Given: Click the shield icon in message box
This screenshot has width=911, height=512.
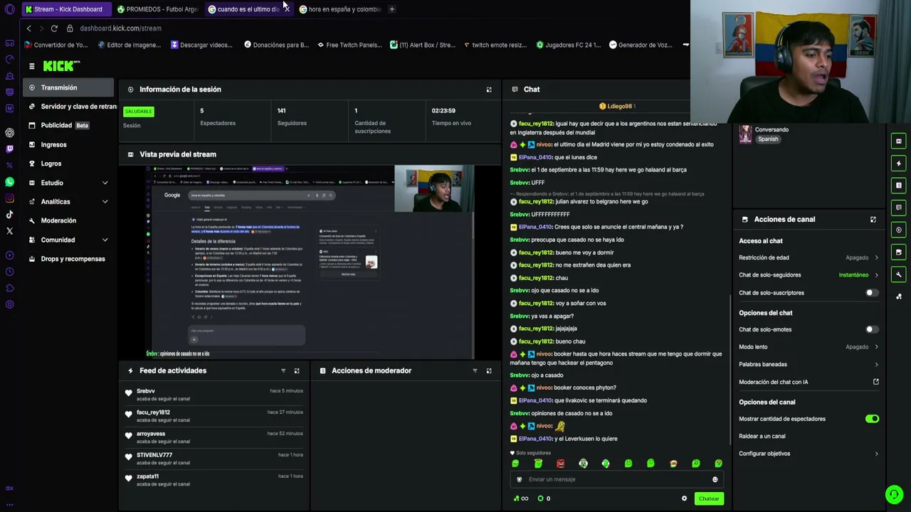Looking at the screenshot, I should [519, 479].
